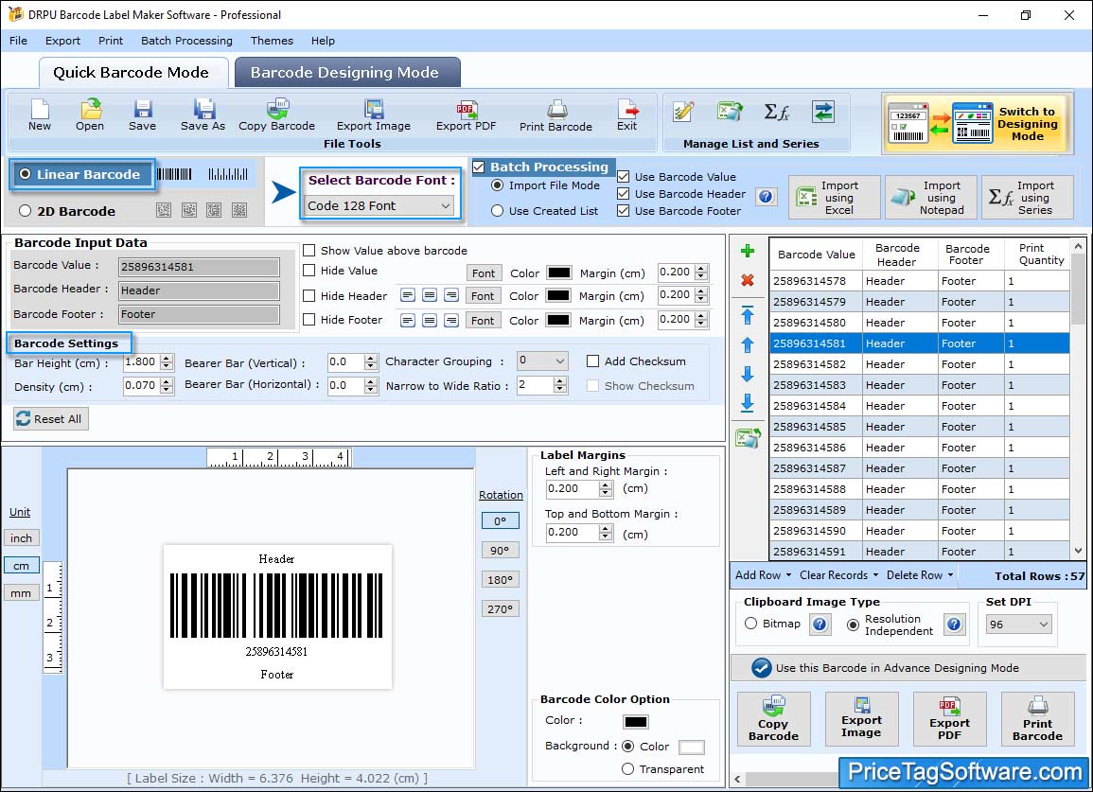This screenshot has width=1093, height=792.
Task: Click the Excel list icon in Manage List
Action: click(730, 112)
